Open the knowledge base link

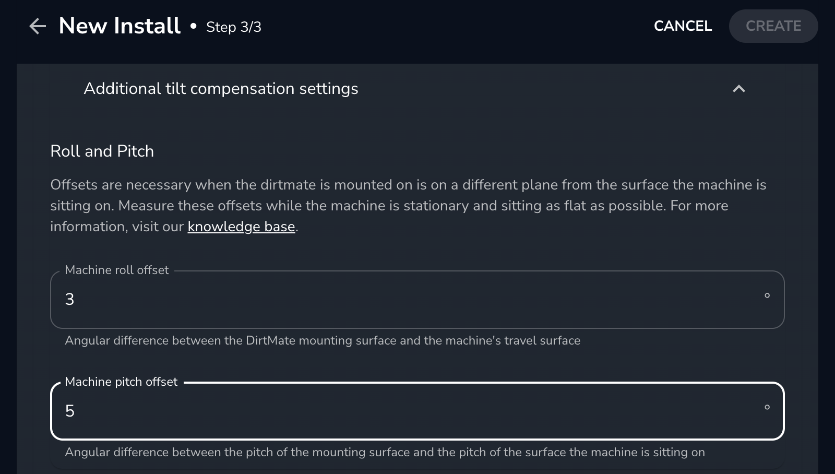coord(241,227)
